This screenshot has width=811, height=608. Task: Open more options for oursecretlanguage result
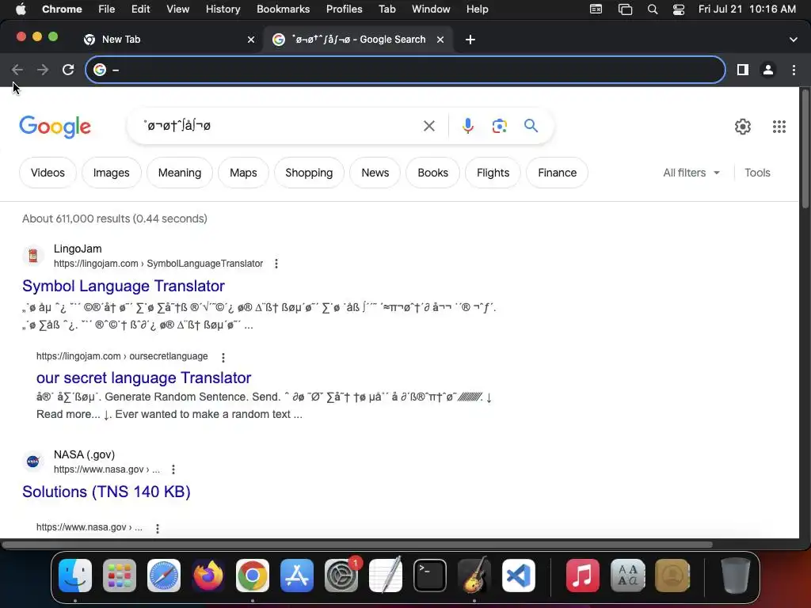(x=223, y=357)
